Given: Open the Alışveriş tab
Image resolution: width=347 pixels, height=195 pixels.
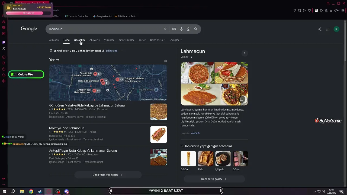Looking at the screenshot, I should tap(95, 40).
